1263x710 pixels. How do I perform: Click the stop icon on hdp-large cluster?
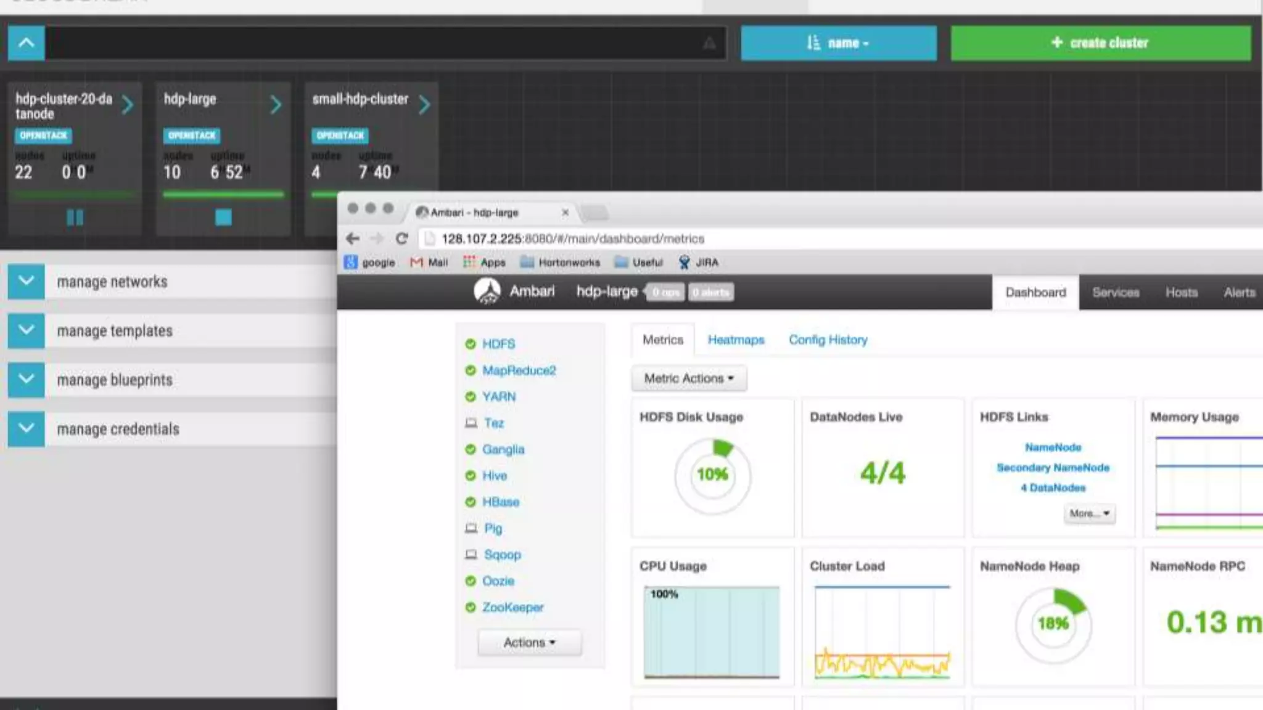click(223, 218)
